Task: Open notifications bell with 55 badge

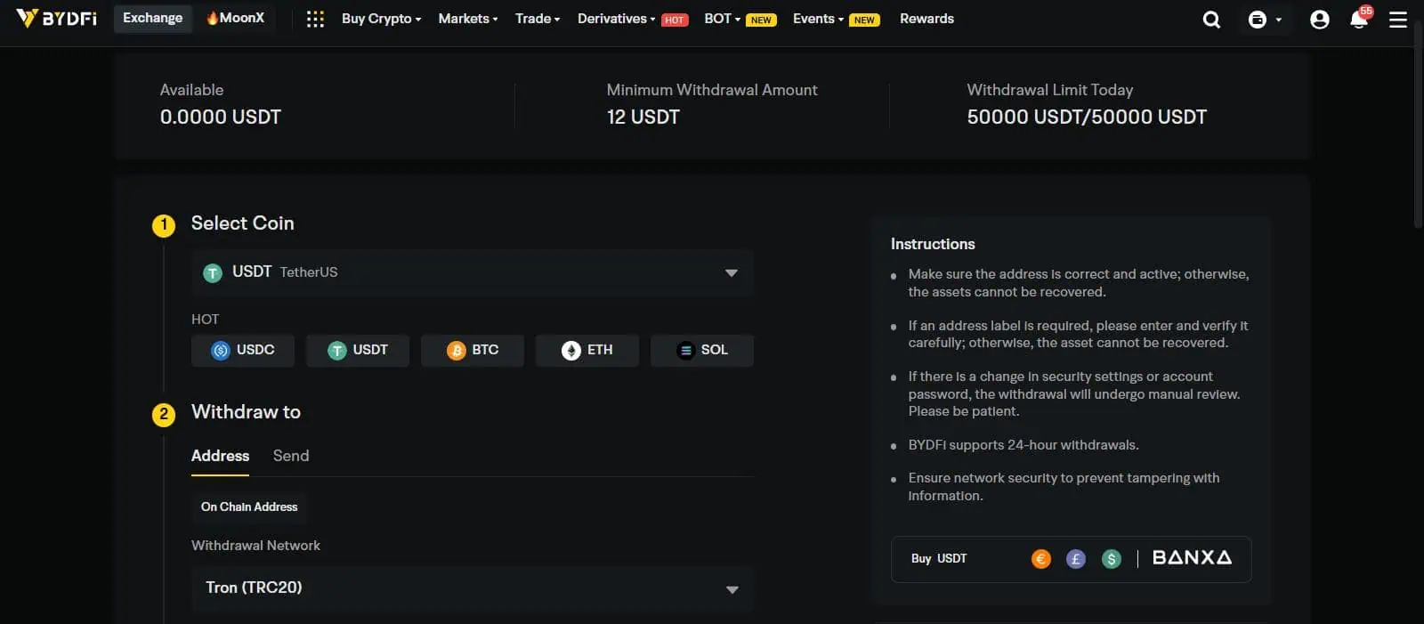Action: pos(1360,17)
